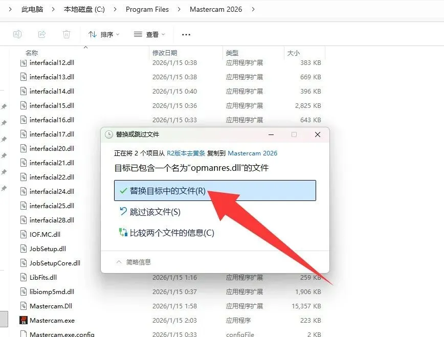Select interfacial22.dll file icon

[24, 177]
